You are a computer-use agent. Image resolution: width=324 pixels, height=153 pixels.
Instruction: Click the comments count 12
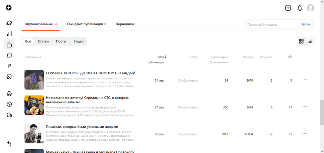click(271, 134)
